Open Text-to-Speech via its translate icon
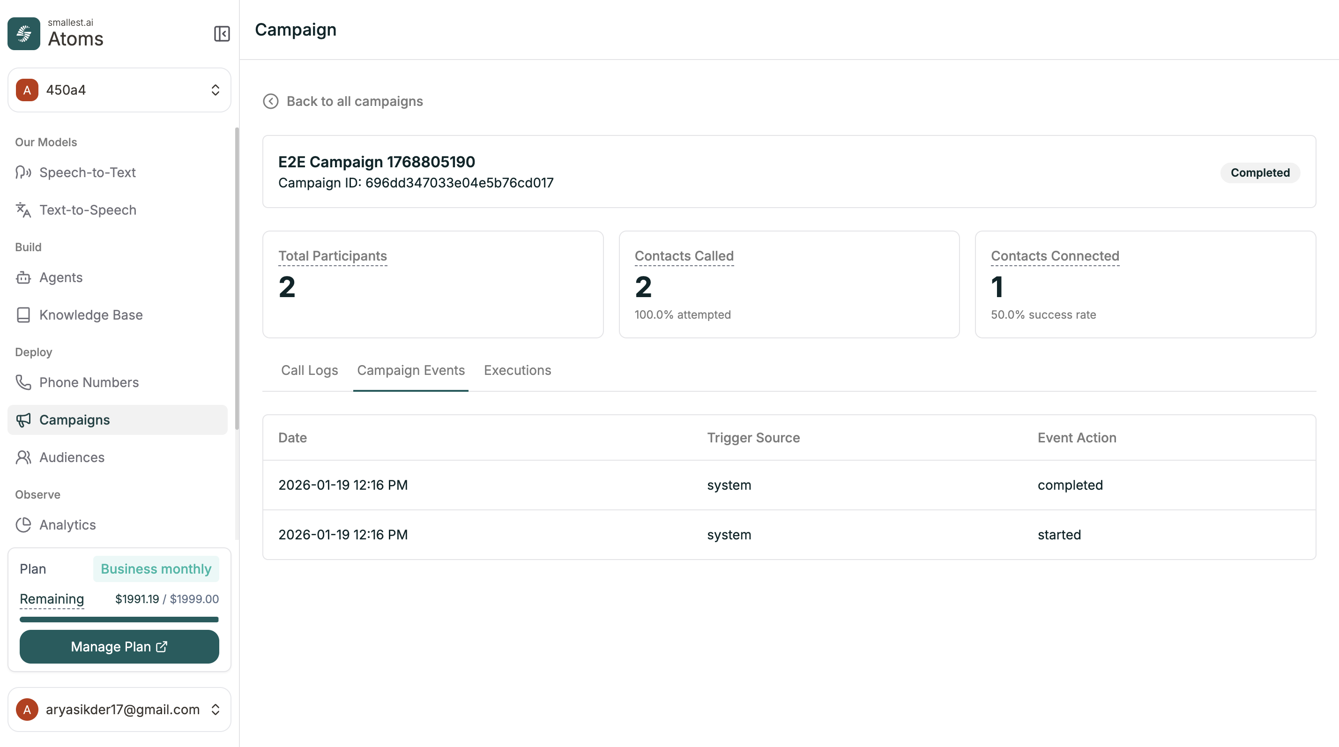 23,210
